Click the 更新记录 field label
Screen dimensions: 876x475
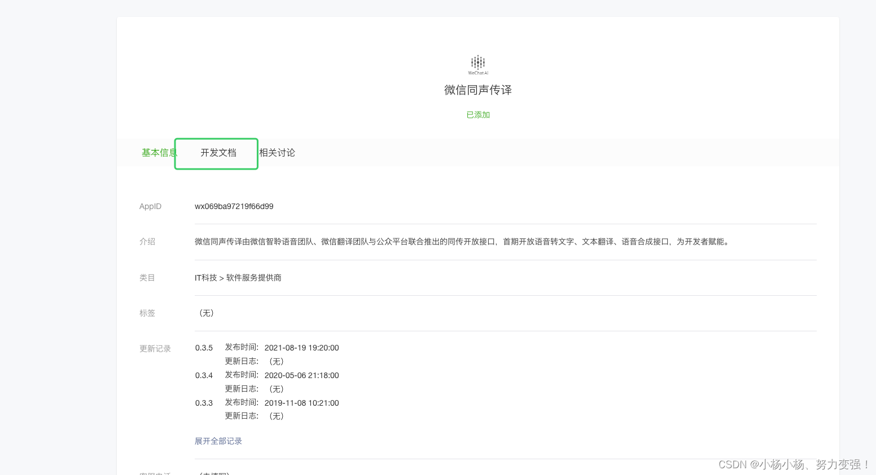click(155, 349)
